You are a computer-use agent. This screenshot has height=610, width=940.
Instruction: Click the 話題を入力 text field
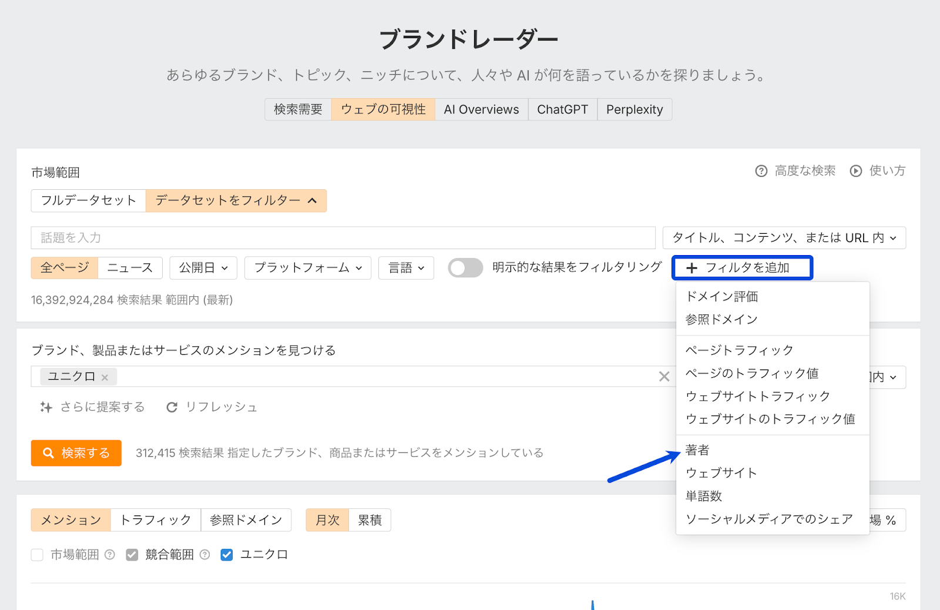(343, 238)
